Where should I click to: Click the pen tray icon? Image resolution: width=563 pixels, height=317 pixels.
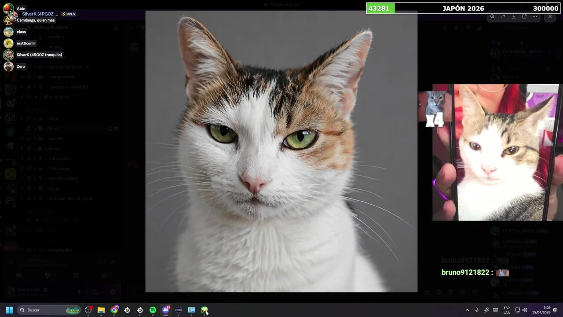[486, 310]
